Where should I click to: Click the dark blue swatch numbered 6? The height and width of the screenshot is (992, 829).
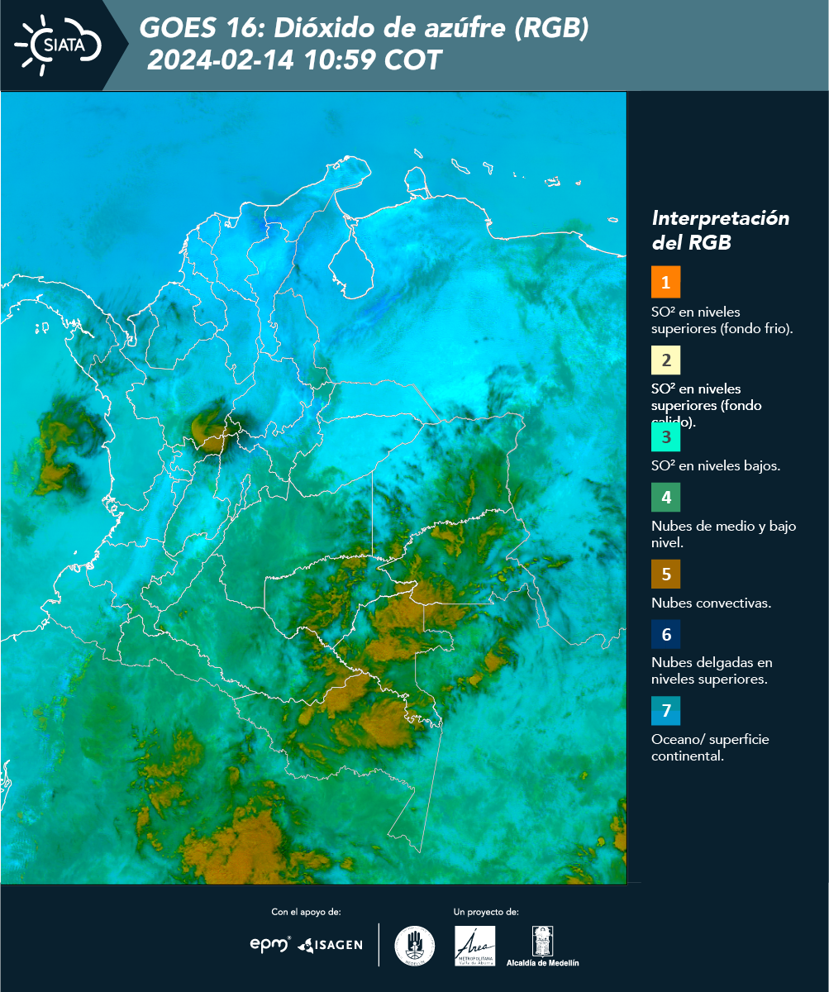pyautogui.click(x=665, y=635)
